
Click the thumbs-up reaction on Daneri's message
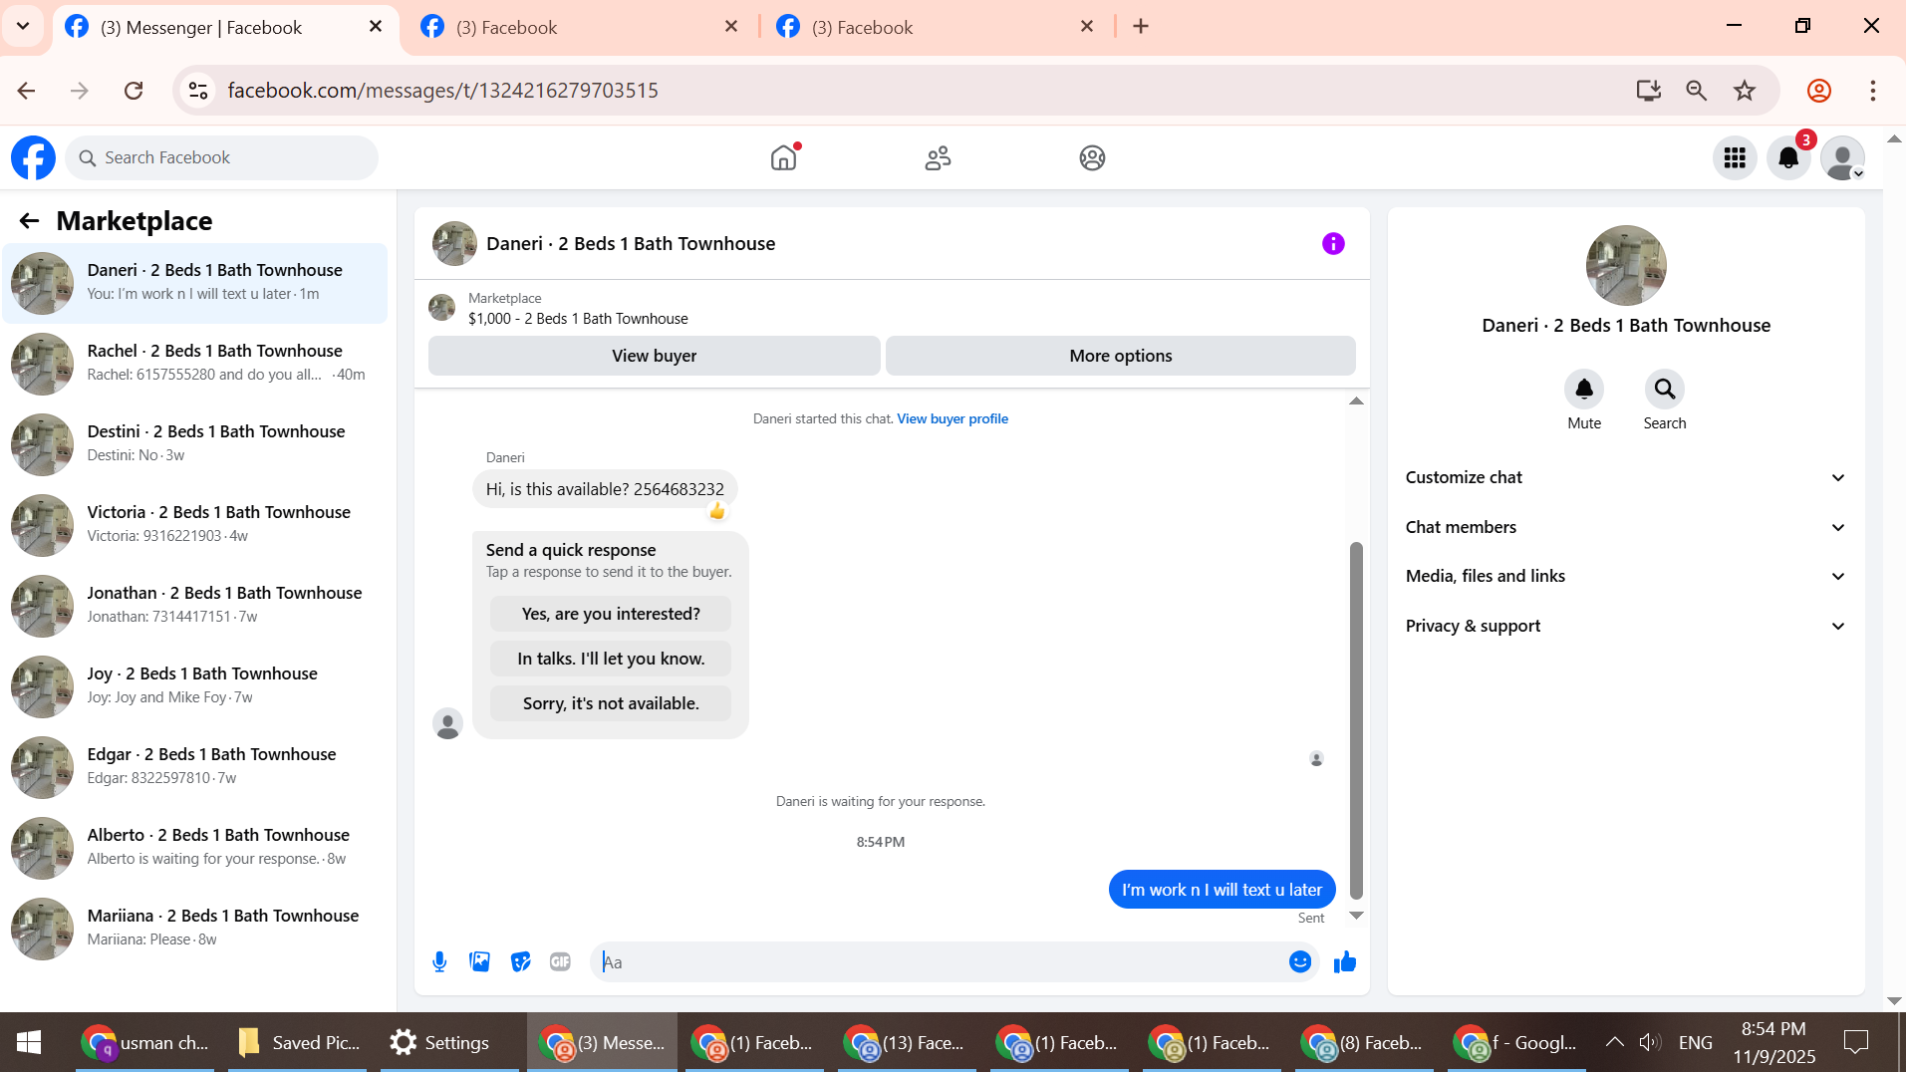pos(717,511)
